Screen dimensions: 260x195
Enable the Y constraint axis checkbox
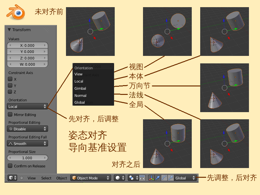coord(10,85)
